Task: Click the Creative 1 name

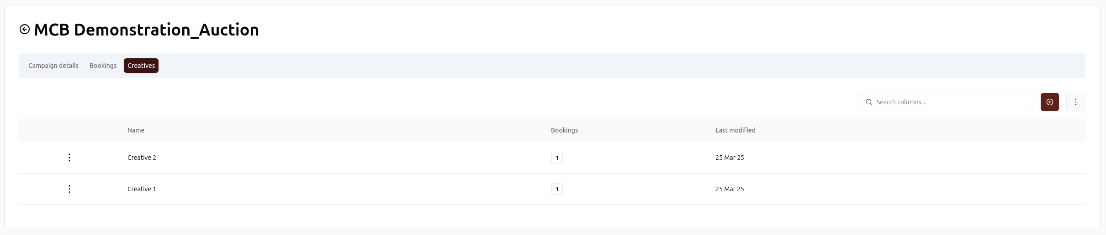Action: (x=142, y=189)
